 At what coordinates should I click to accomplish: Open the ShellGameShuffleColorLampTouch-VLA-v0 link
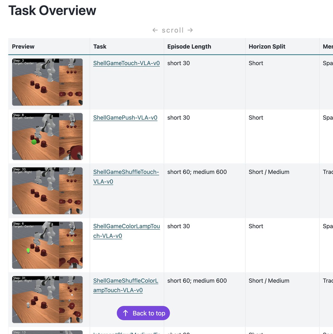click(x=126, y=285)
